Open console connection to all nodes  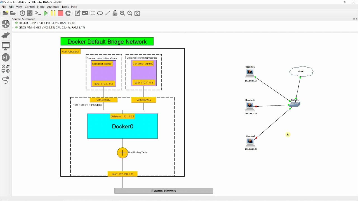tap(38, 13)
